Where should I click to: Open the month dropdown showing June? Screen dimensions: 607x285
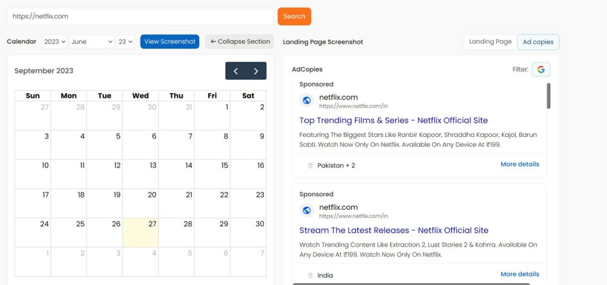click(x=92, y=41)
